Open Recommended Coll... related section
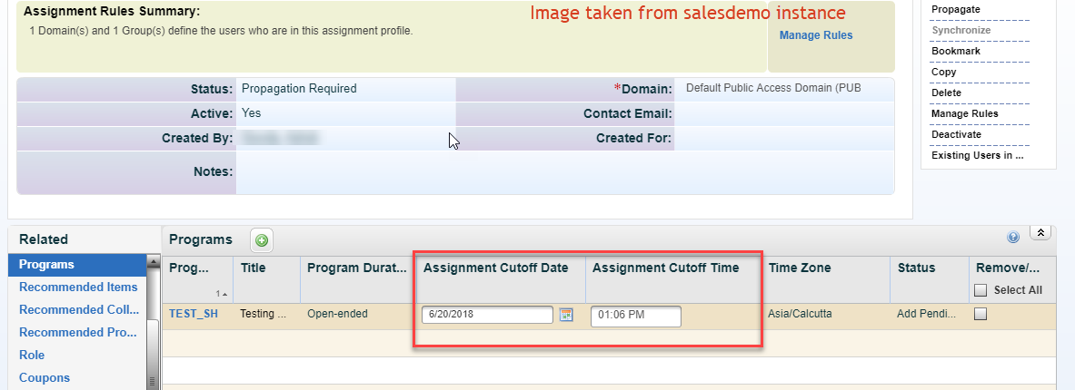This screenshot has width=1075, height=390. coord(79,309)
